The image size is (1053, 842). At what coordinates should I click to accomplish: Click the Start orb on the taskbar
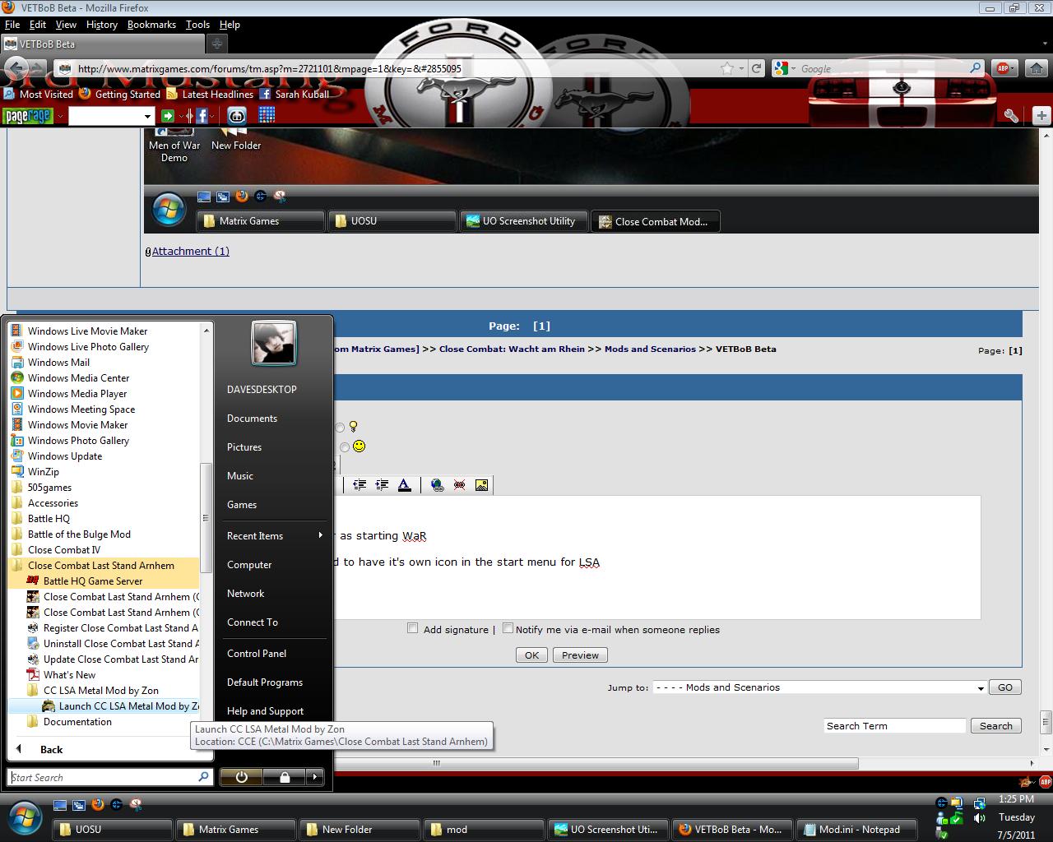click(x=23, y=819)
